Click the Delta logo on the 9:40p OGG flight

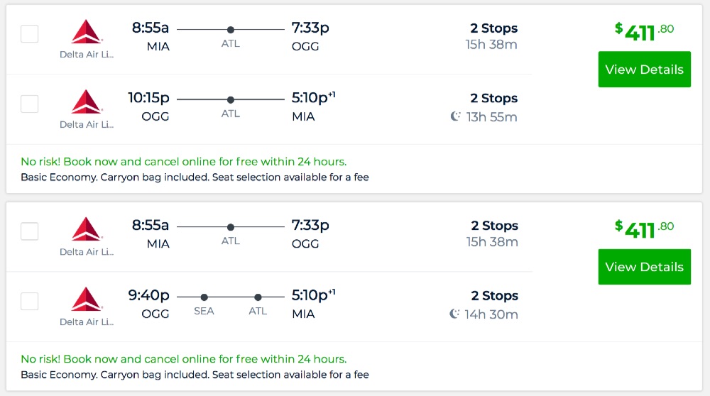(87, 299)
